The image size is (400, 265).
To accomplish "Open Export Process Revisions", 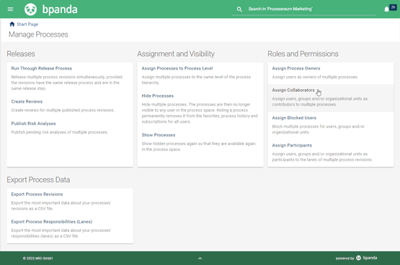I will [37, 194].
